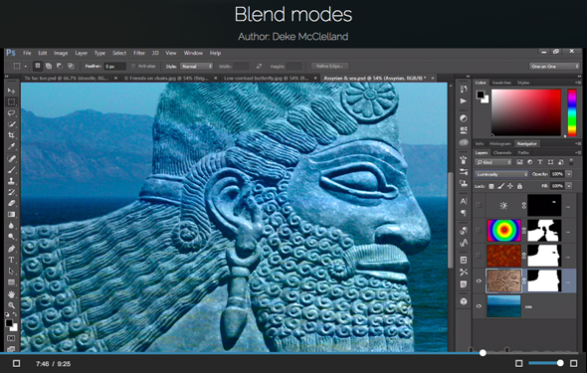
Task: Open the Opacity slider arrow
Action: pos(569,174)
